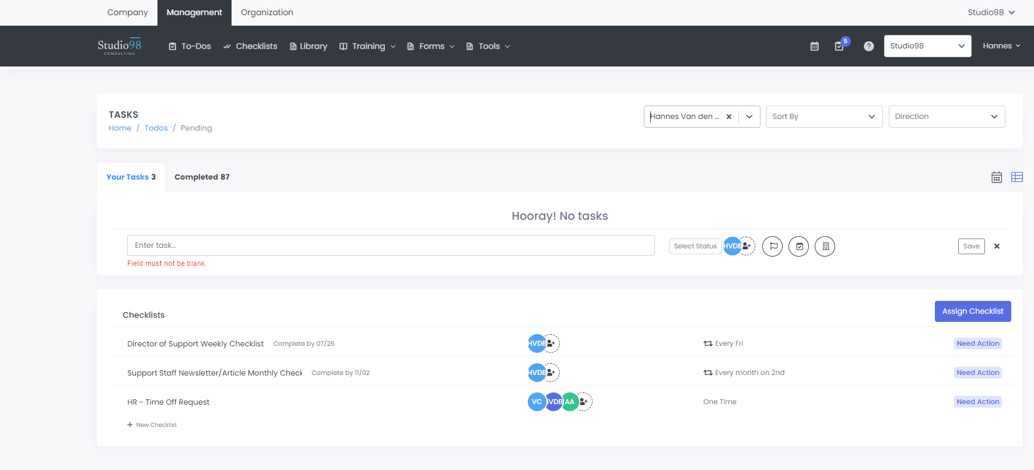
Task: Open the Sort By dropdown
Action: click(x=823, y=117)
